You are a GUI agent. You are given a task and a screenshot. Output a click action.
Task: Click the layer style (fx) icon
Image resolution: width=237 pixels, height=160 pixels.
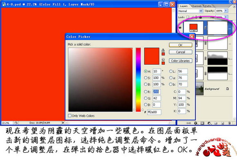[x=196, y=123]
